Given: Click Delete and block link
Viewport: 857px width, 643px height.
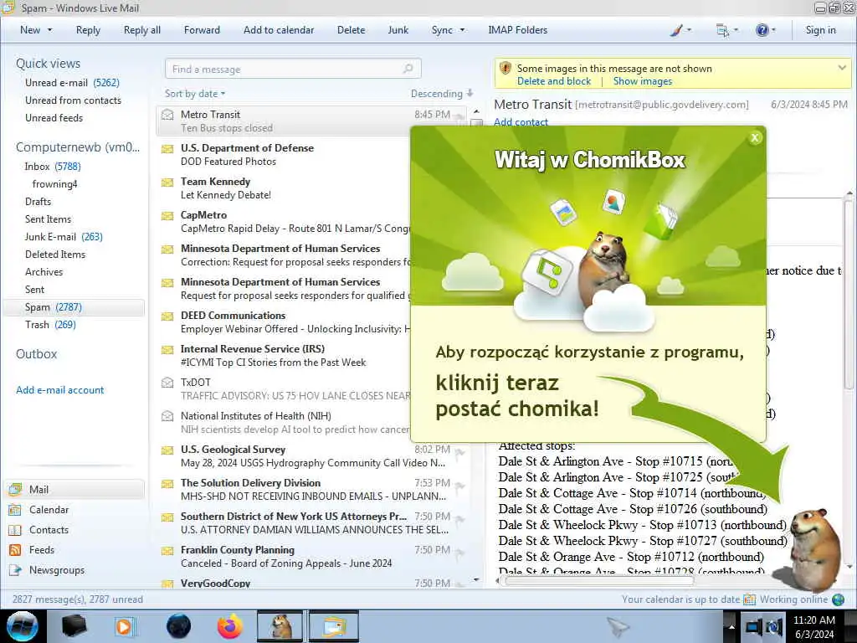Looking at the screenshot, I should [554, 81].
